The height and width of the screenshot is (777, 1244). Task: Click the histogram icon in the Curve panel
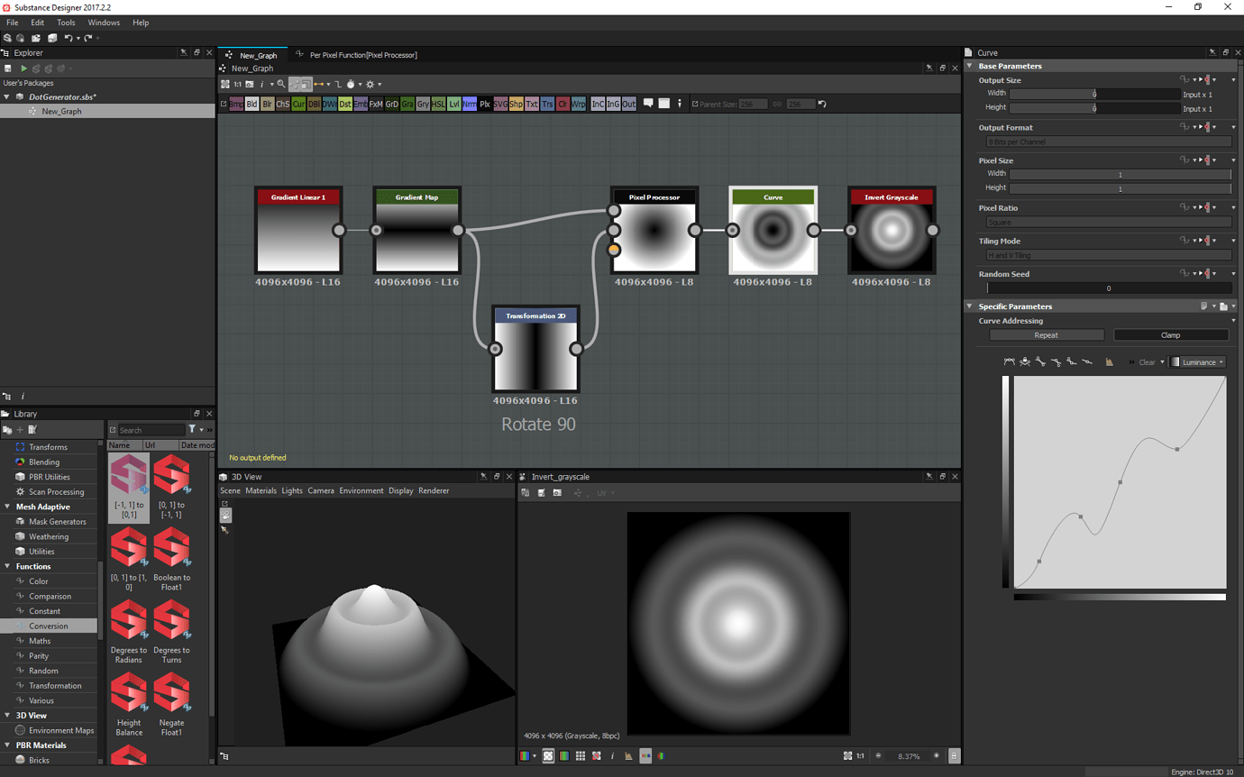1109,362
